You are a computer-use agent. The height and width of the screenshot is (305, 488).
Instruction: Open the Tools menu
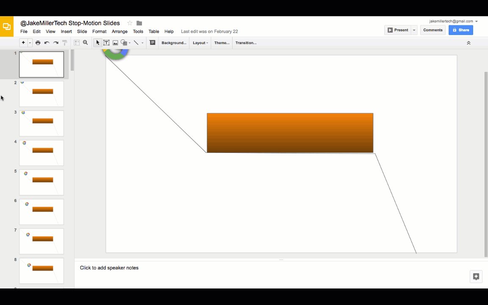click(138, 31)
